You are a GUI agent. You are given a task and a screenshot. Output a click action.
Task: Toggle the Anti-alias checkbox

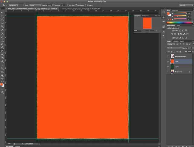(x=67, y=5)
